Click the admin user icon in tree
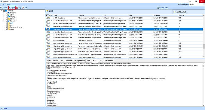This screenshot has height=110, width=205. [x=9, y=15]
